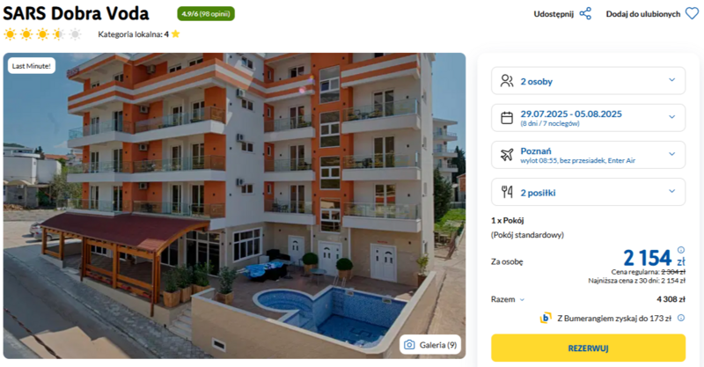Screen dimensions: 704x367
Task: Expand the Poznań departure dropdown chevron
Action: coord(672,154)
